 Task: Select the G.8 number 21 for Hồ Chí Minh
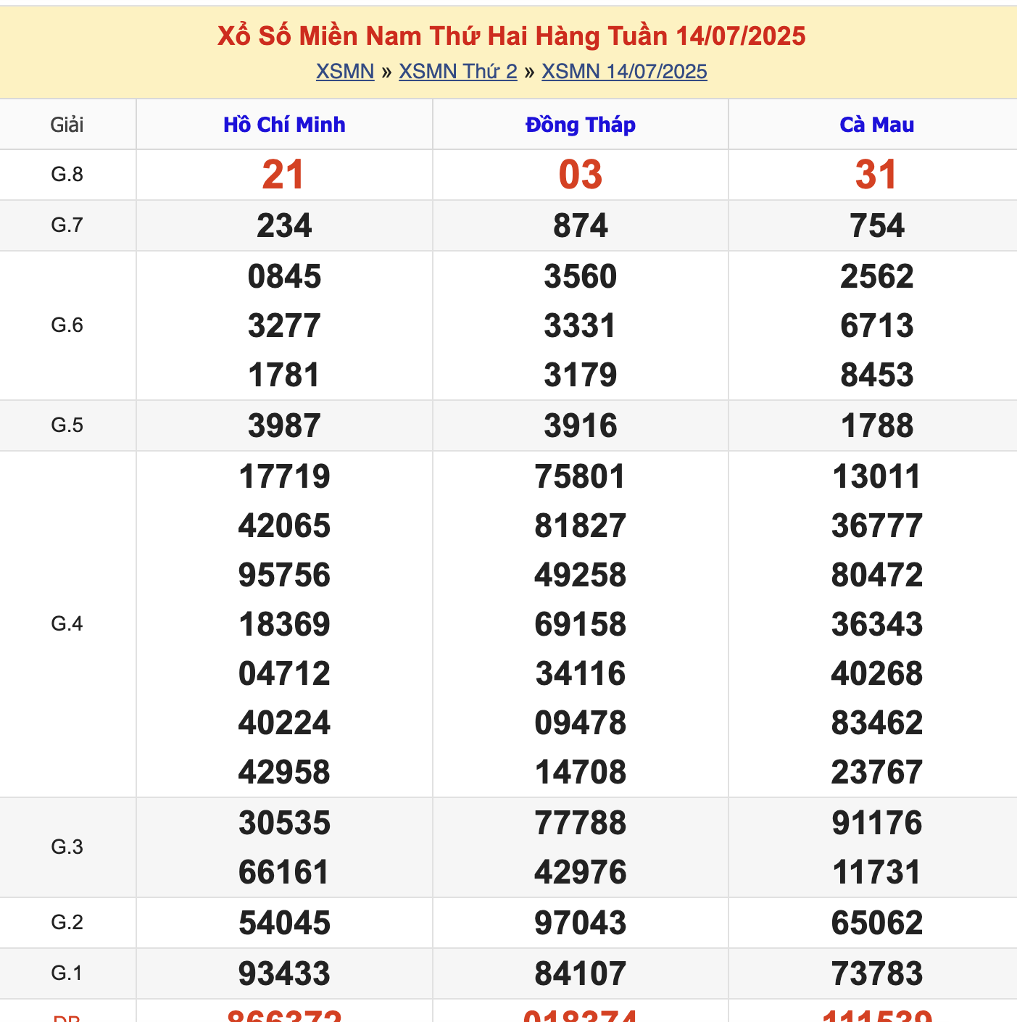pyautogui.click(x=283, y=175)
